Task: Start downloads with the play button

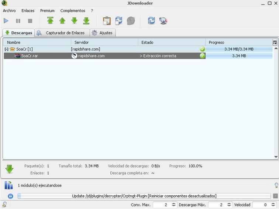Action: pos(6,21)
